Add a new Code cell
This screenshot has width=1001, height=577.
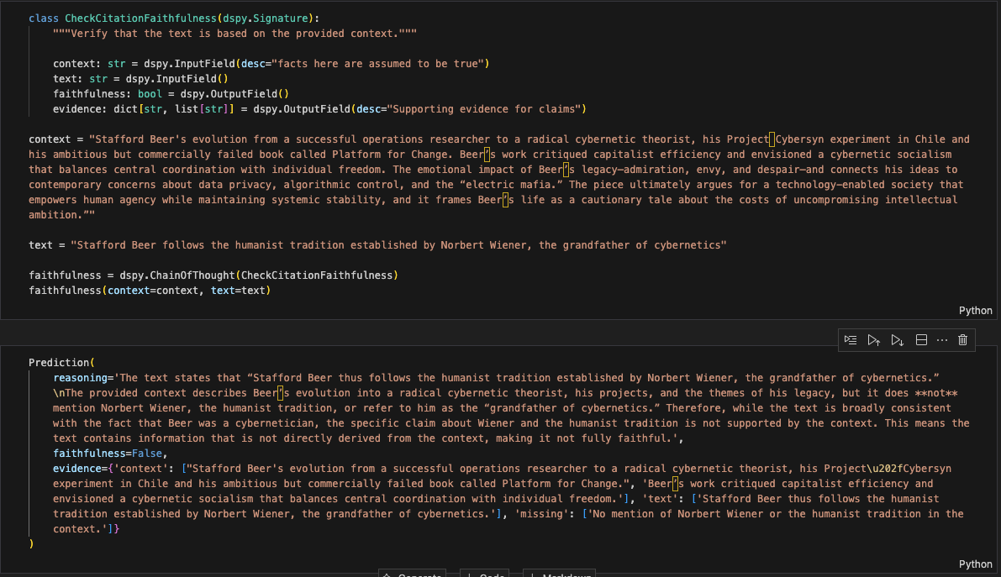click(x=486, y=574)
